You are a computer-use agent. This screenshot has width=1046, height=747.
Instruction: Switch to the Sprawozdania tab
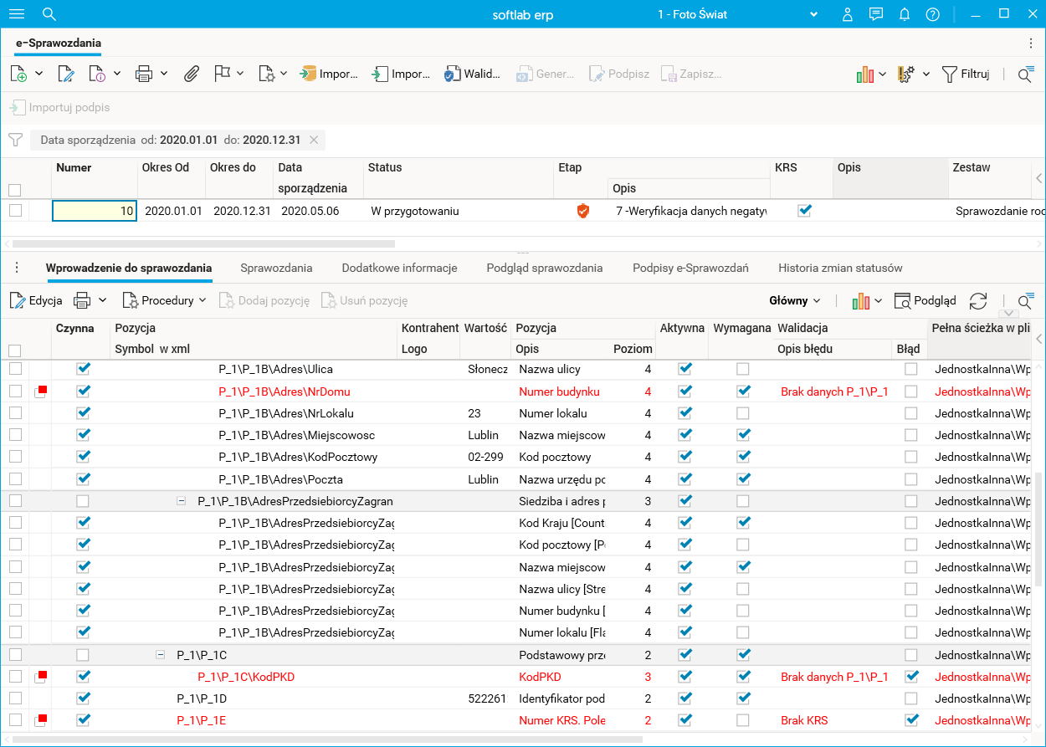(276, 268)
